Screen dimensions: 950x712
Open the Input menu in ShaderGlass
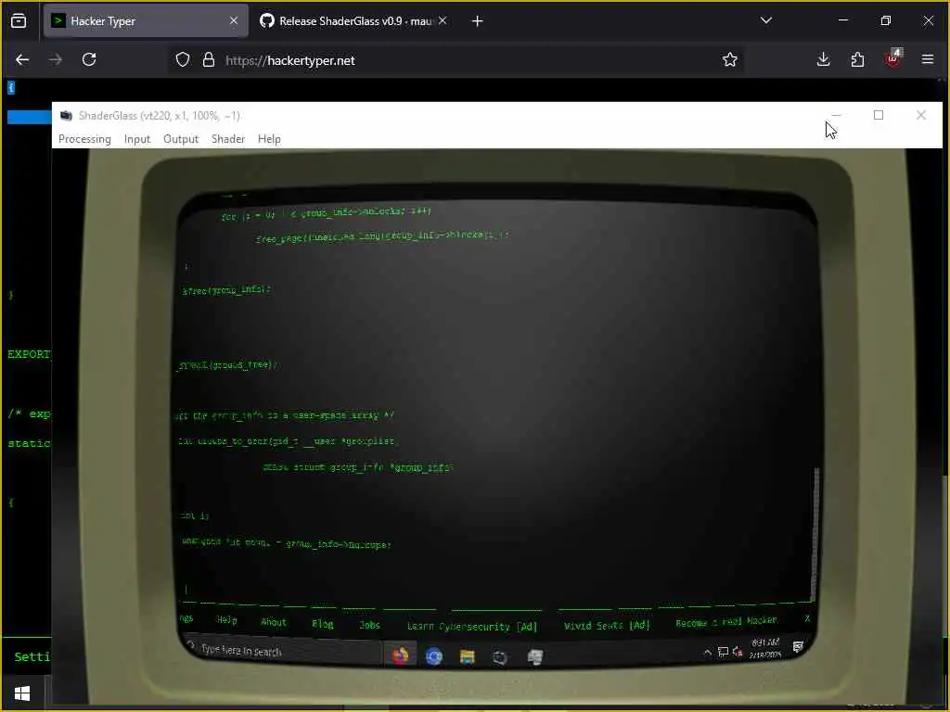tap(137, 139)
